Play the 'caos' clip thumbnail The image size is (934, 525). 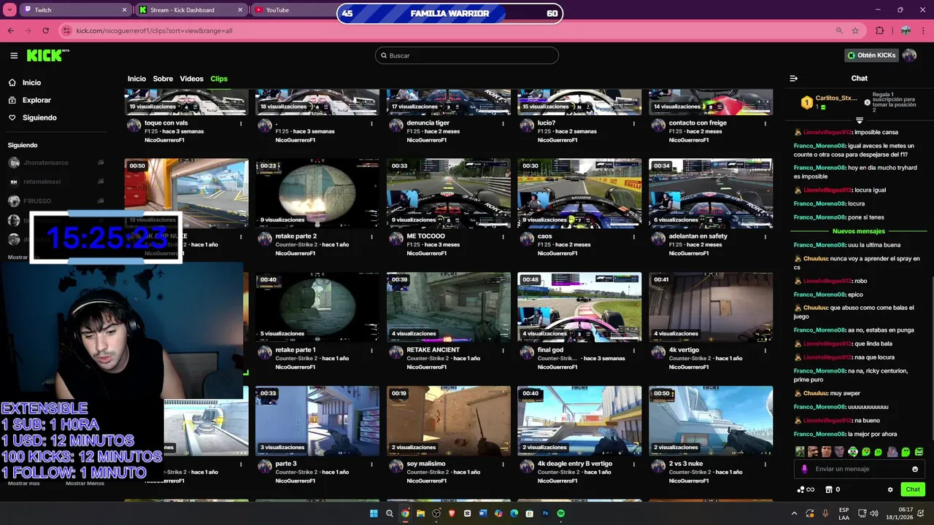point(579,193)
